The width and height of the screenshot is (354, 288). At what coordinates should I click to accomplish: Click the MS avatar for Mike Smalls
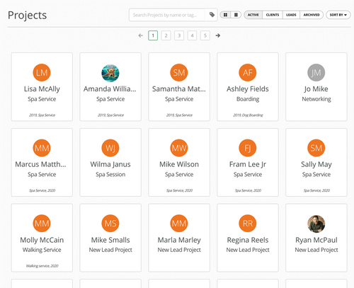(x=110, y=224)
